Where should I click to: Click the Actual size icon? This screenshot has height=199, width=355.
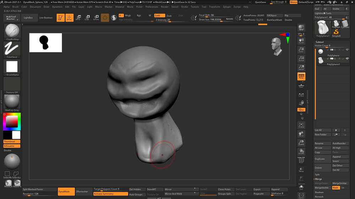(301, 58)
